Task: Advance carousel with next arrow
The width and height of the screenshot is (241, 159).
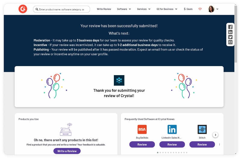Action: (x=215, y=135)
